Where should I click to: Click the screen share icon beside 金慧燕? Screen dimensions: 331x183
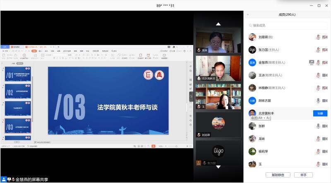point(312,62)
